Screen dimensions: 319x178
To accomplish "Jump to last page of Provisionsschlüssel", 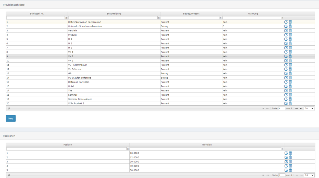I will tap(301, 108).
